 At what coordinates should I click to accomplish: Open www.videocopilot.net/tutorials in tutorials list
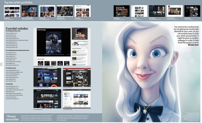[x=14, y=95]
